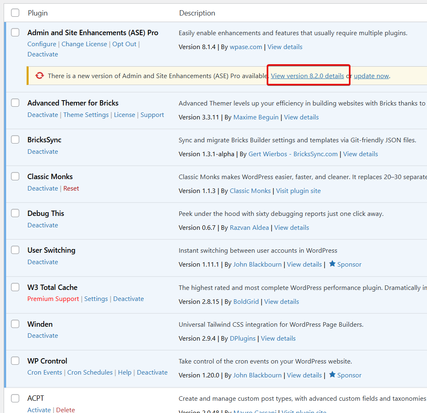
Task: Click update now for ASE Pro
Action: 371,76
